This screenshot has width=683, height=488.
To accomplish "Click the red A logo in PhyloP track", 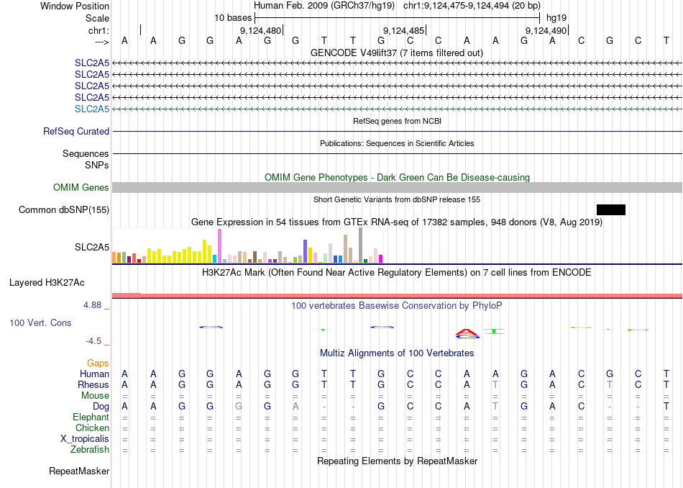I will 467,333.
